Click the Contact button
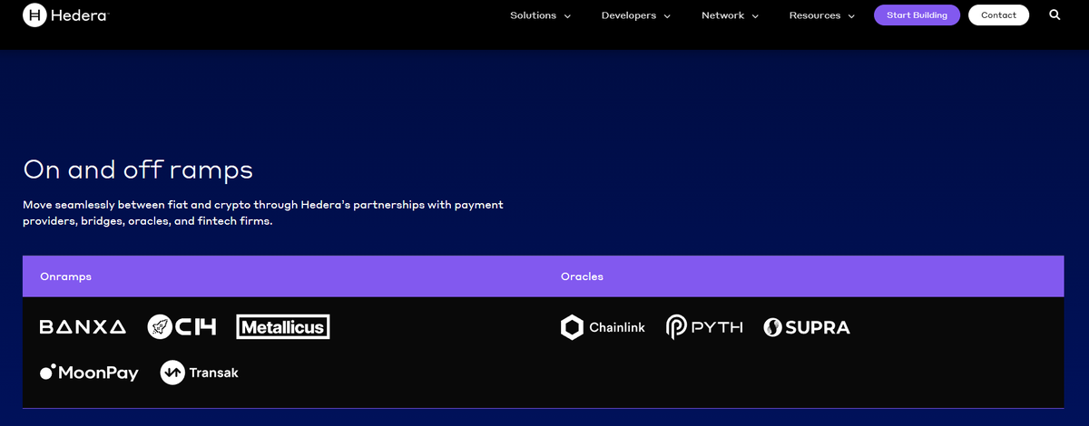This screenshot has height=426, width=1089. 998,15
